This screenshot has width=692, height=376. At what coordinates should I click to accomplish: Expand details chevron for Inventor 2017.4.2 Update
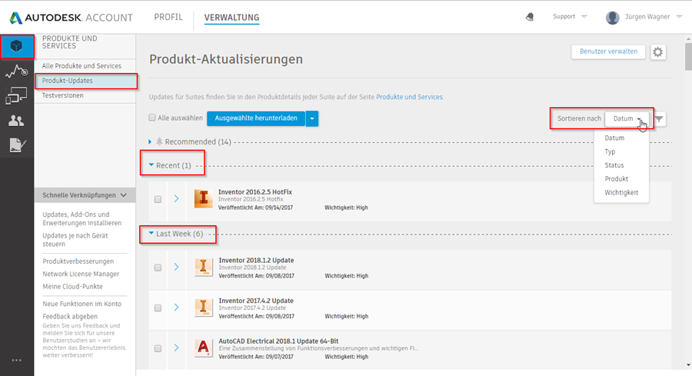click(177, 307)
